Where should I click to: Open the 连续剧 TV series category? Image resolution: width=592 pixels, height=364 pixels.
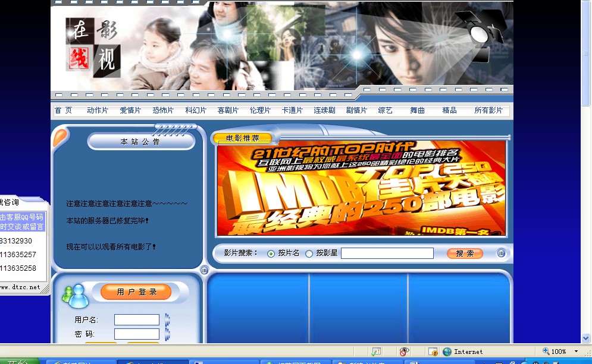(x=324, y=110)
